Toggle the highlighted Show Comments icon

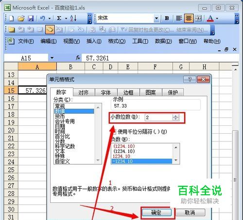click(50, 29)
